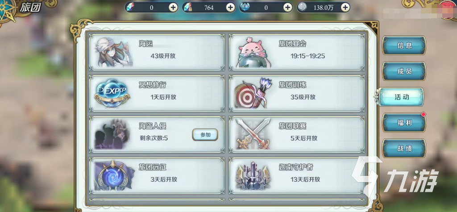Screen dimensions: 457x212
Task: Select the pink mascot 旅团宴会 icon
Action: point(253,53)
